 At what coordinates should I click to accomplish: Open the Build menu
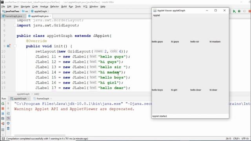[x=64, y=7]
